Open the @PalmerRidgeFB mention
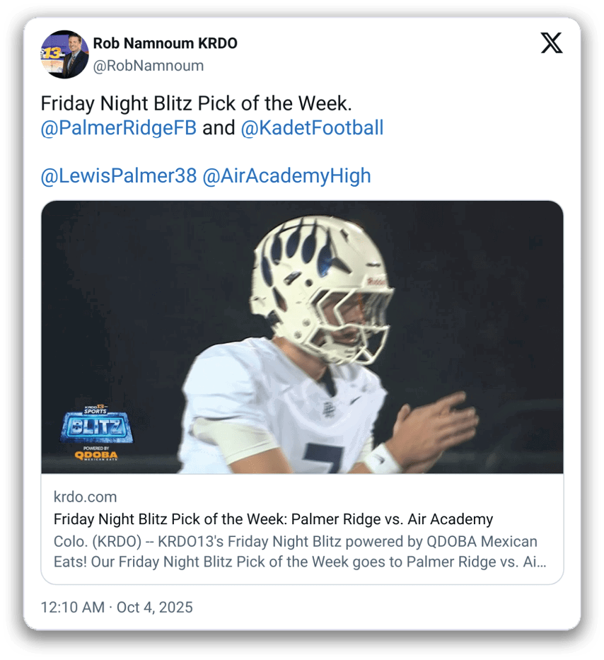The height and width of the screenshot is (660, 604). [118, 128]
